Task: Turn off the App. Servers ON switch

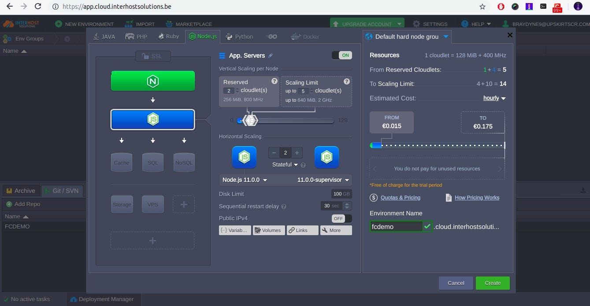Action: pyautogui.click(x=342, y=55)
